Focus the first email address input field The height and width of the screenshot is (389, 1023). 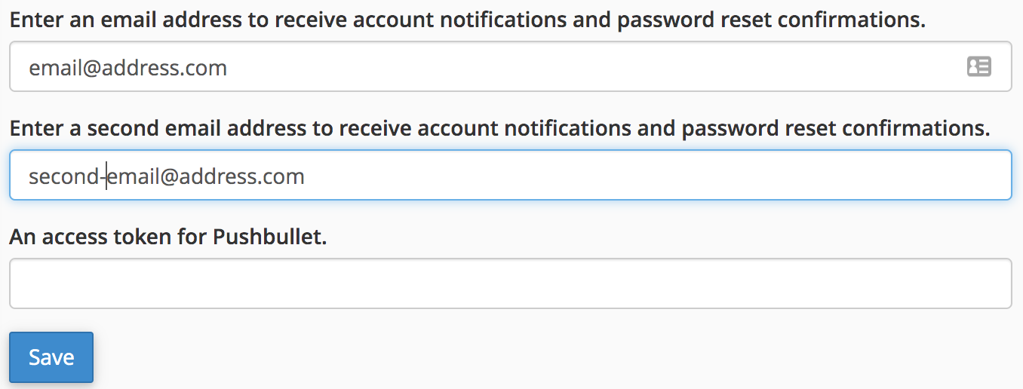(510, 67)
